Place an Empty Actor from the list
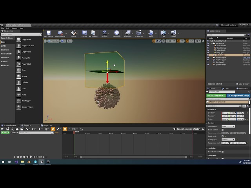 [26, 40]
